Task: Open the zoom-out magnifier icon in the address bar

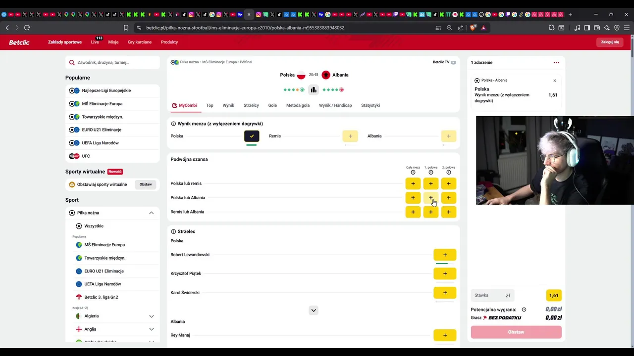Action: point(449,28)
